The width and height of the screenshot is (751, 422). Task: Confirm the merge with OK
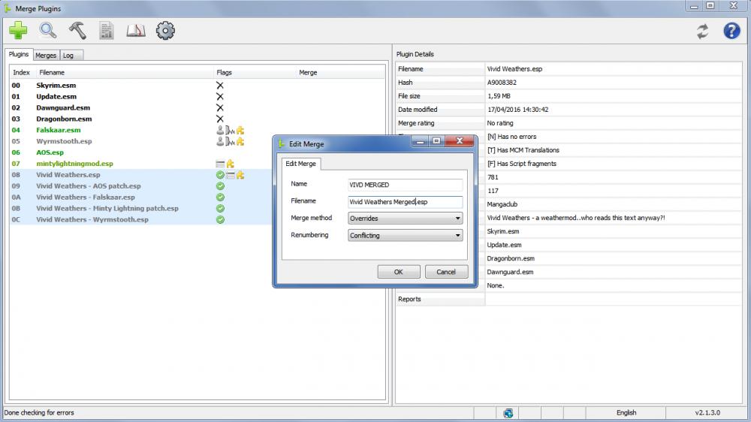399,272
